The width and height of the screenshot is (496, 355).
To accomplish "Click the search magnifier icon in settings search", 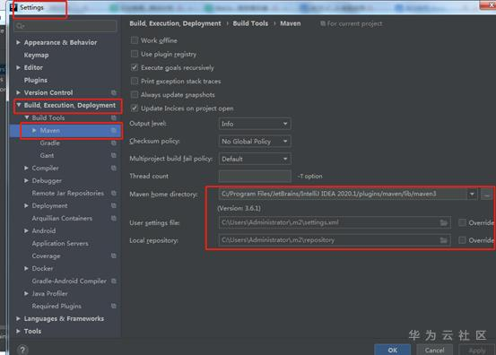I will [21, 26].
